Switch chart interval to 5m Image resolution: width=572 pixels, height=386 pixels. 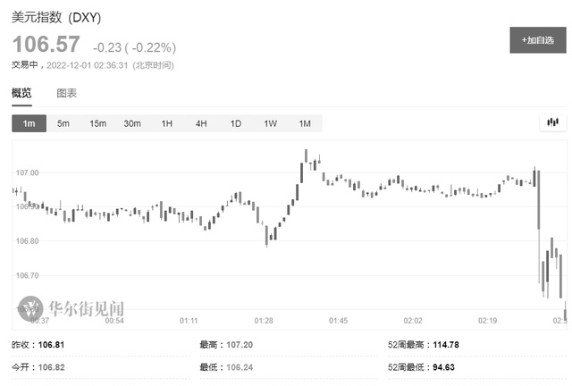point(63,123)
